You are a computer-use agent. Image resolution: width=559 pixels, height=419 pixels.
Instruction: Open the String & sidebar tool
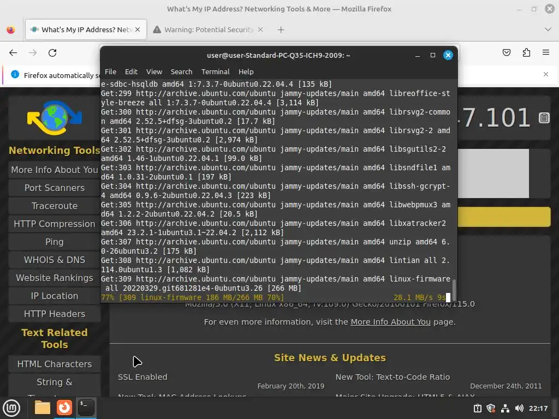click(x=55, y=382)
